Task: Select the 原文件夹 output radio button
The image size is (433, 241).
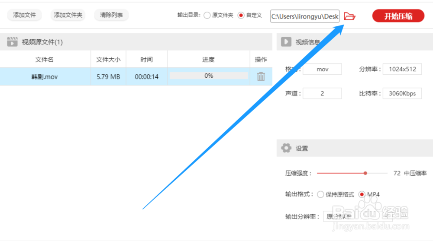Action: pos(207,16)
